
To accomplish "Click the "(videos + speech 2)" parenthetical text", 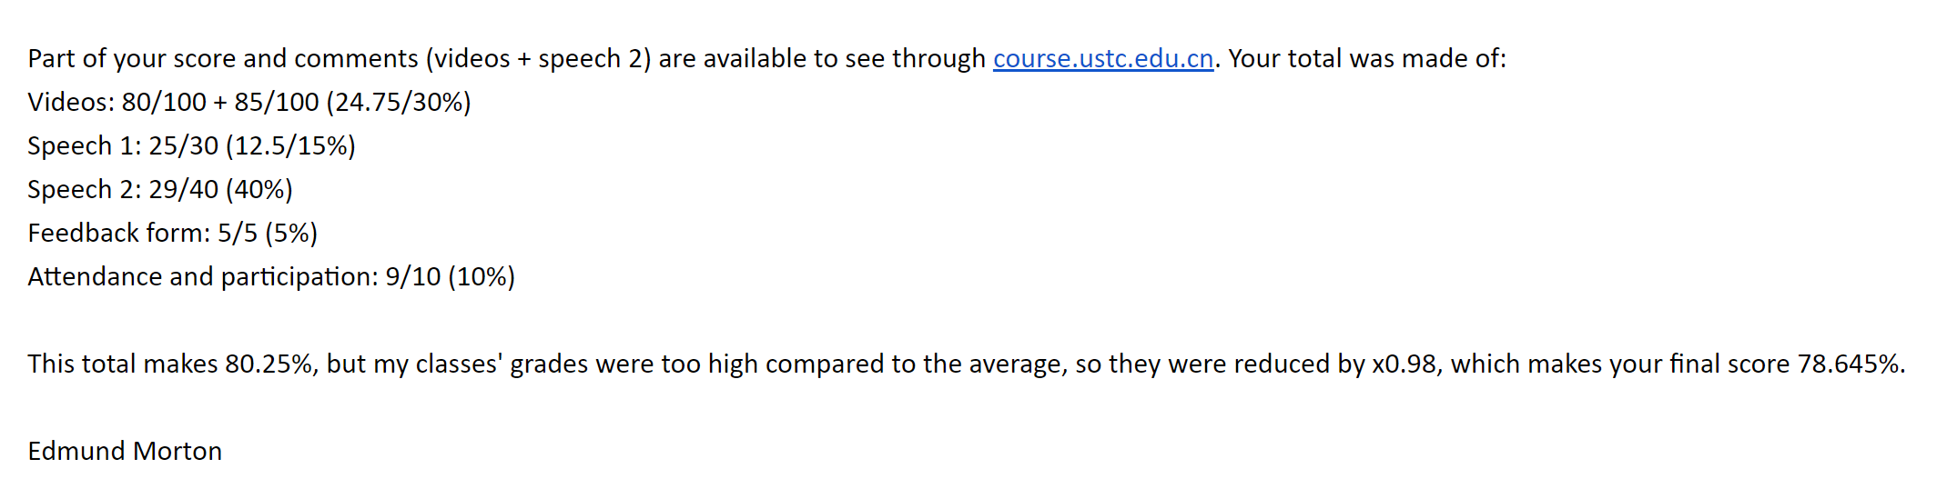I will tap(538, 59).
